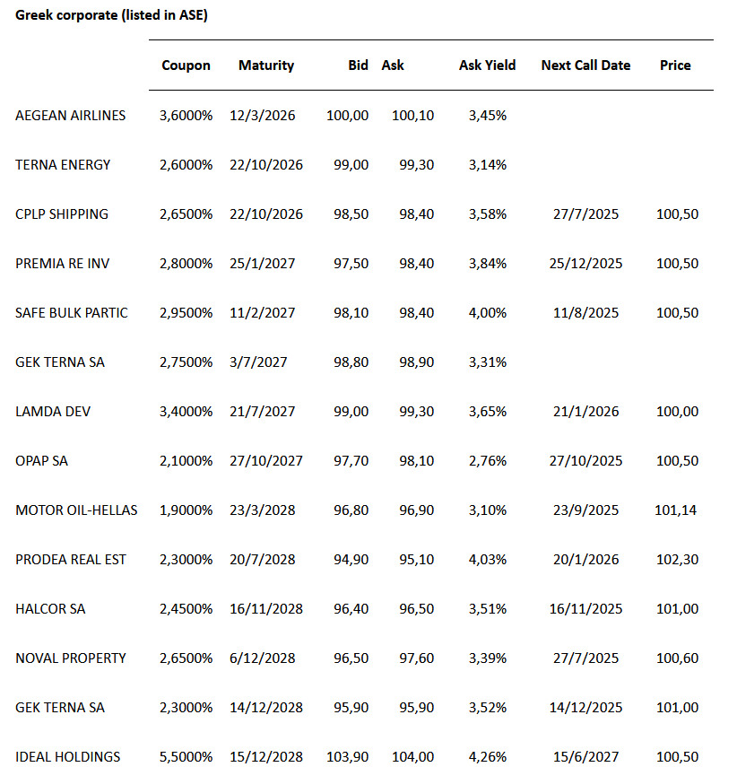Viewport: 737px width, 767px height.
Task: Click MOTOR OIL-HELLAS price 101,14
Action: pyautogui.click(x=676, y=510)
